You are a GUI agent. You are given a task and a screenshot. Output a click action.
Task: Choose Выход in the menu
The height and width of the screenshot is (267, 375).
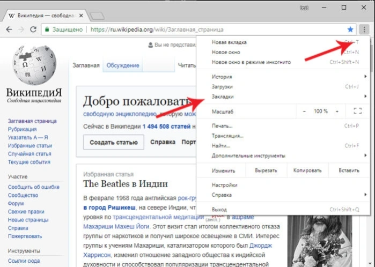point(283,210)
